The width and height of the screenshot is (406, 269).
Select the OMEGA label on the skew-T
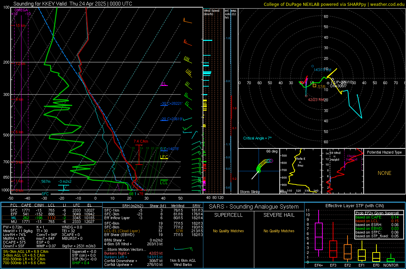tap(21, 10)
